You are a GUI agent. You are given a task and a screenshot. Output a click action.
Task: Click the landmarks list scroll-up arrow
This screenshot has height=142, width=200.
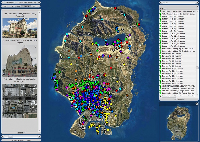pyautogui.click(x=197, y=11)
